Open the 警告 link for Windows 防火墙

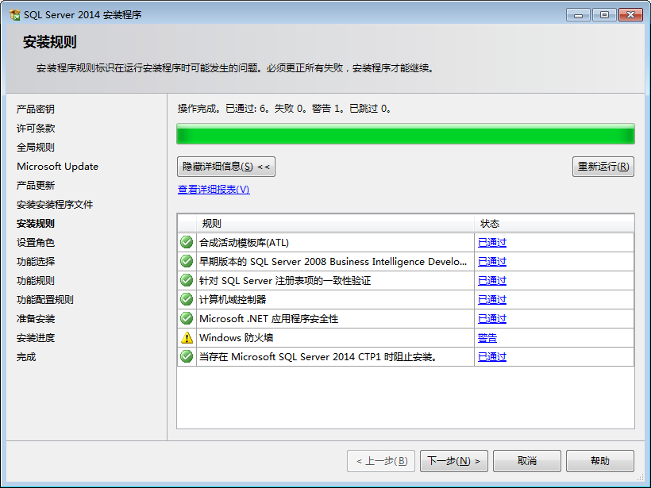click(487, 337)
